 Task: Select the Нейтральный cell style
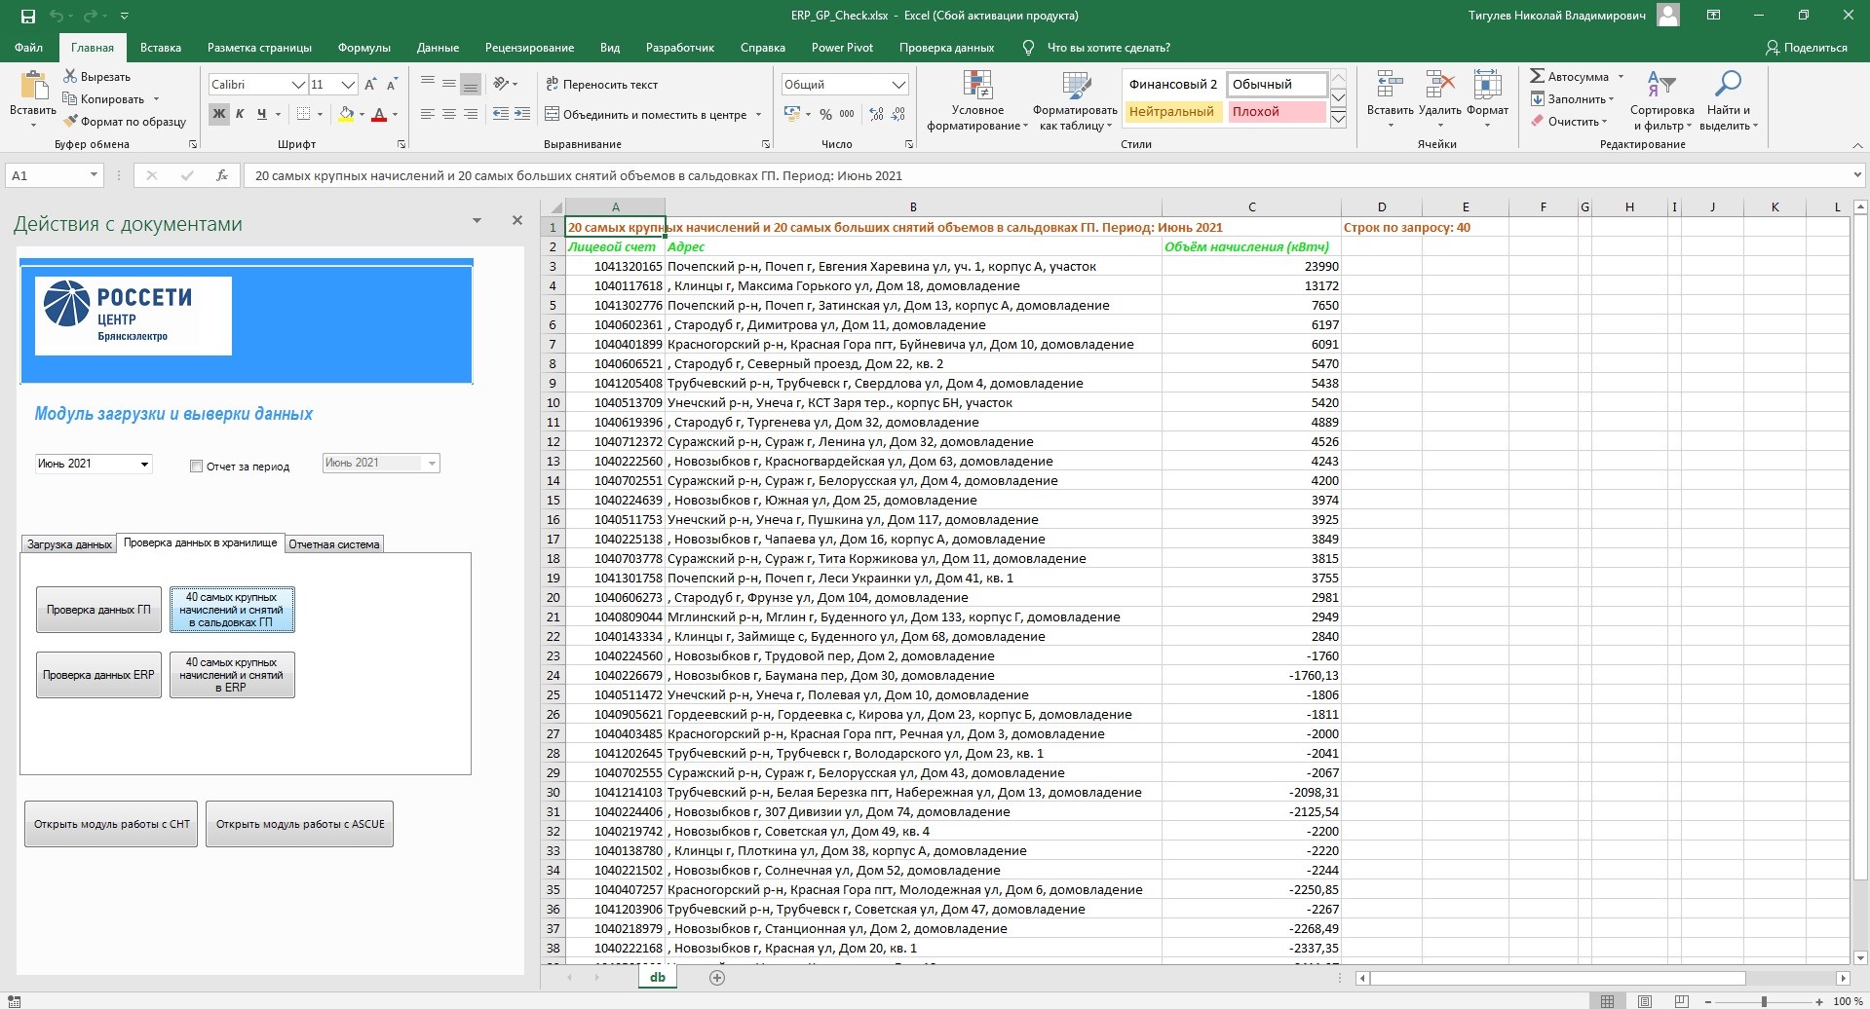pos(1171,112)
